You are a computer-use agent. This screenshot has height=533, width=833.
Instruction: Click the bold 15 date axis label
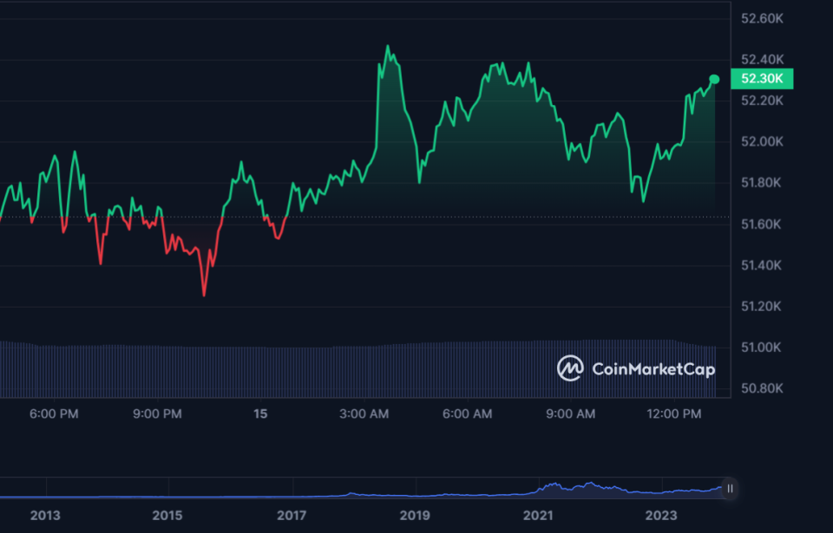point(260,414)
